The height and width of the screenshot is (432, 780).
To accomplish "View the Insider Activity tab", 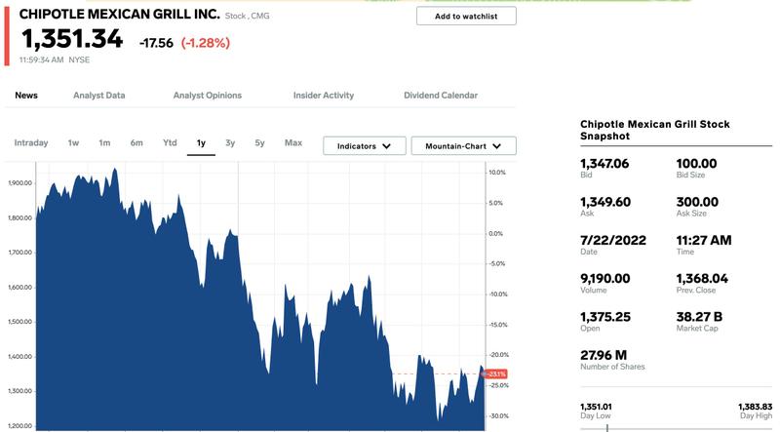I will point(324,95).
